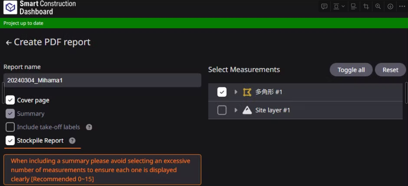The height and width of the screenshot is (186, 408).
Task: Click the zoom in magnifier icon
Action: pos(378,7)
